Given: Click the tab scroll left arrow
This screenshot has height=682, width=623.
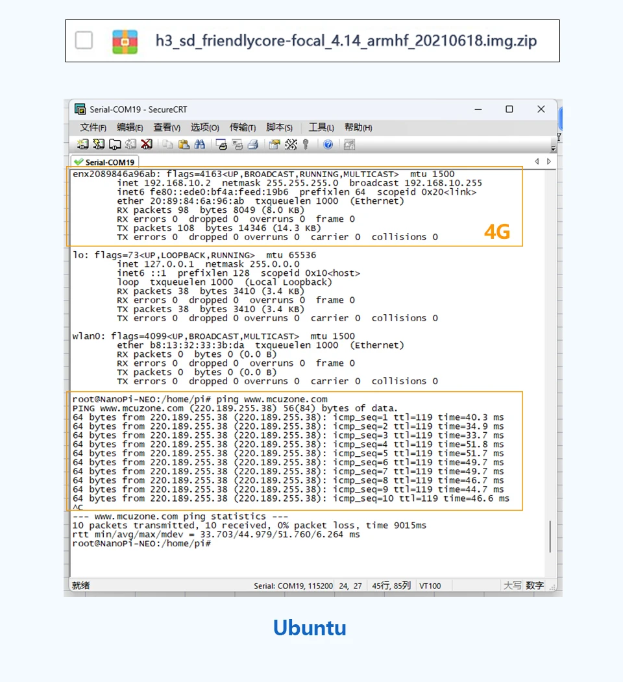Looking at the screenshot, I should click(537, 162).
